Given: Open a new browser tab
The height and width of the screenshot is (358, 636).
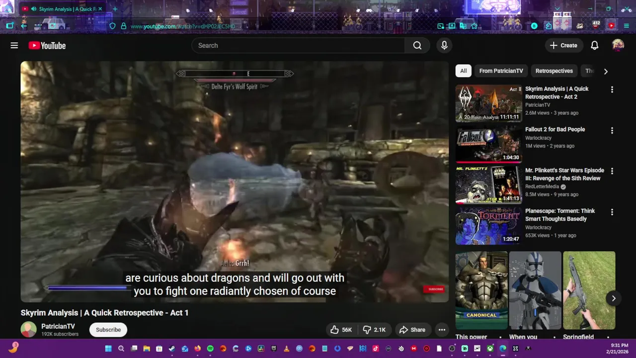Looking at the screenshot, I should pyautogui.click(x=115, y=9).
